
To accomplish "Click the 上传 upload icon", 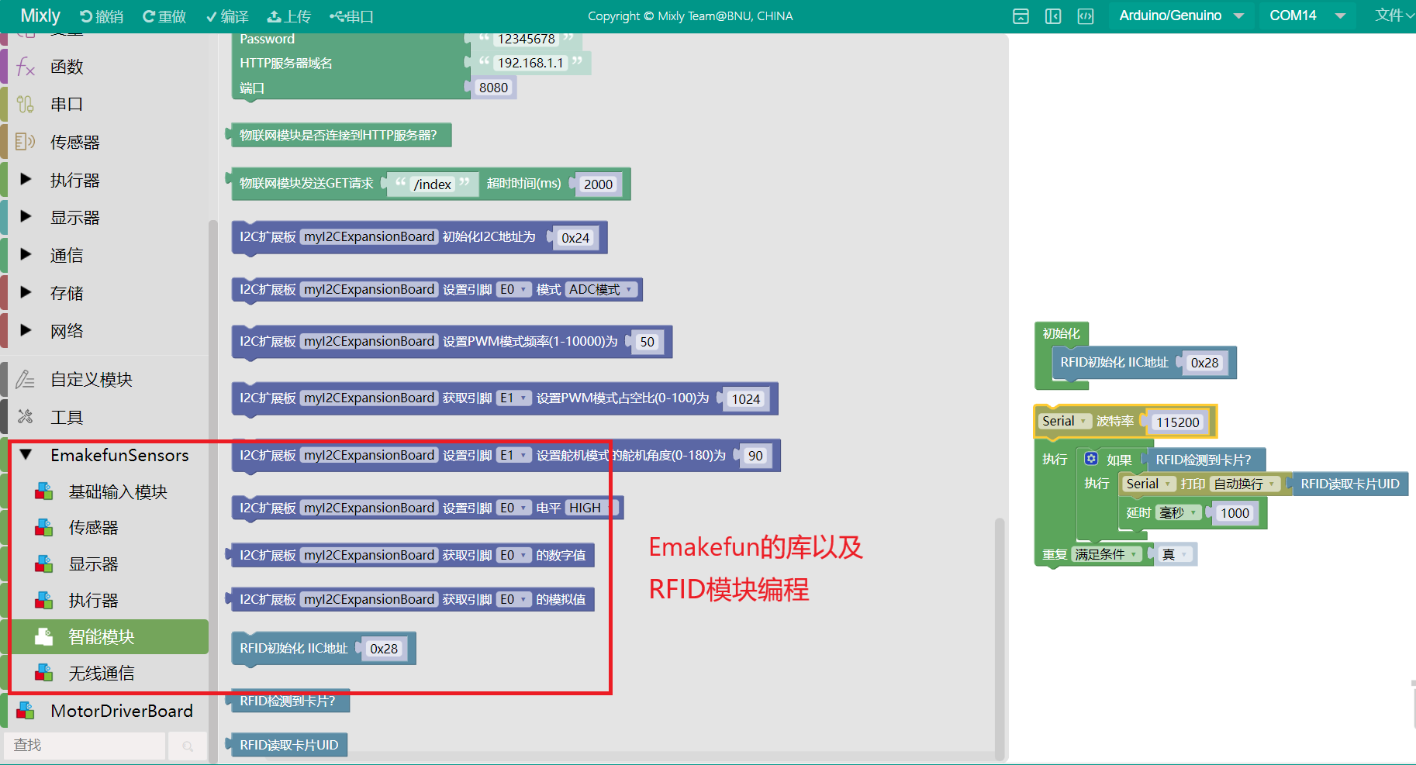I will [274, 16].
